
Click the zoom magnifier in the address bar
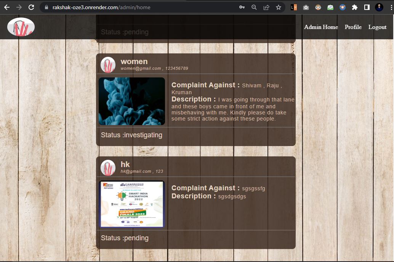(254, 7)
